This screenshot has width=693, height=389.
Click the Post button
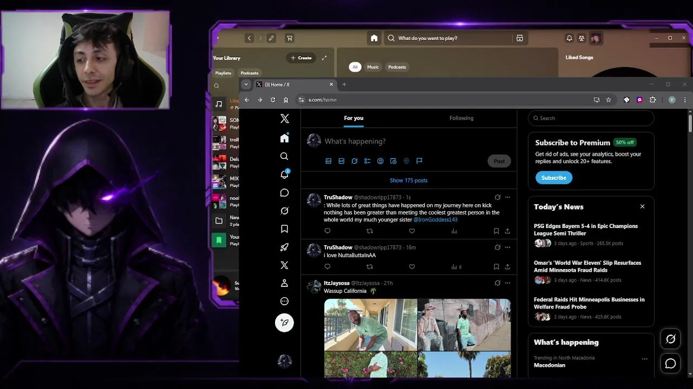point(499,161)
